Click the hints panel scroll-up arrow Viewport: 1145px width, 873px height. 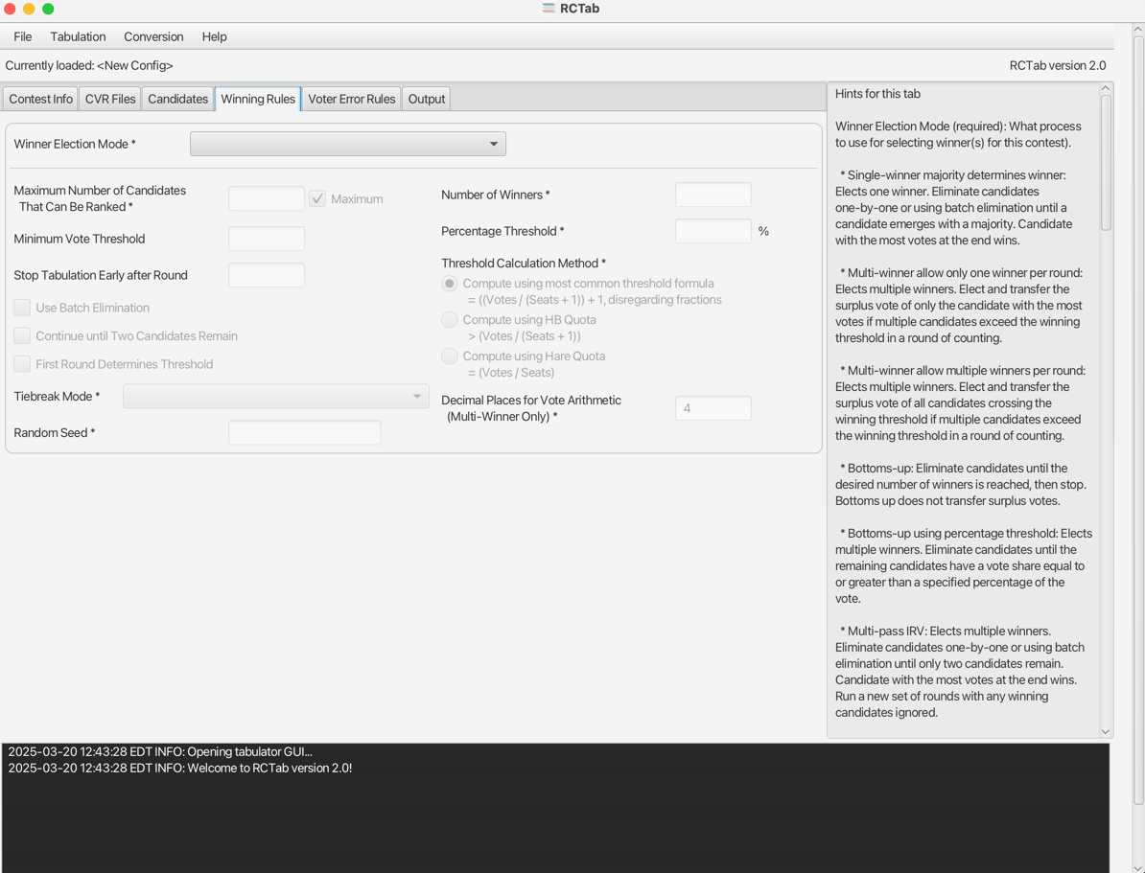(1106, 87)
